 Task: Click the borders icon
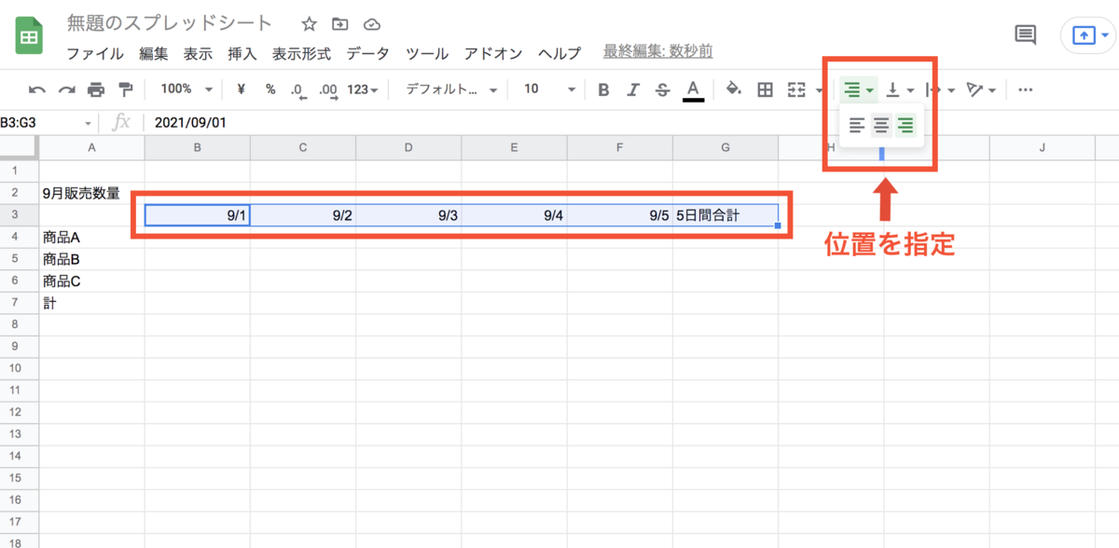(x=764, y=89)
